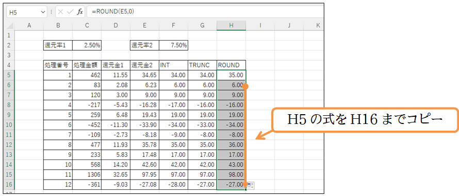Click cell containing 還元率1
Screen dimensions: 459x196
tap(58, 45)
